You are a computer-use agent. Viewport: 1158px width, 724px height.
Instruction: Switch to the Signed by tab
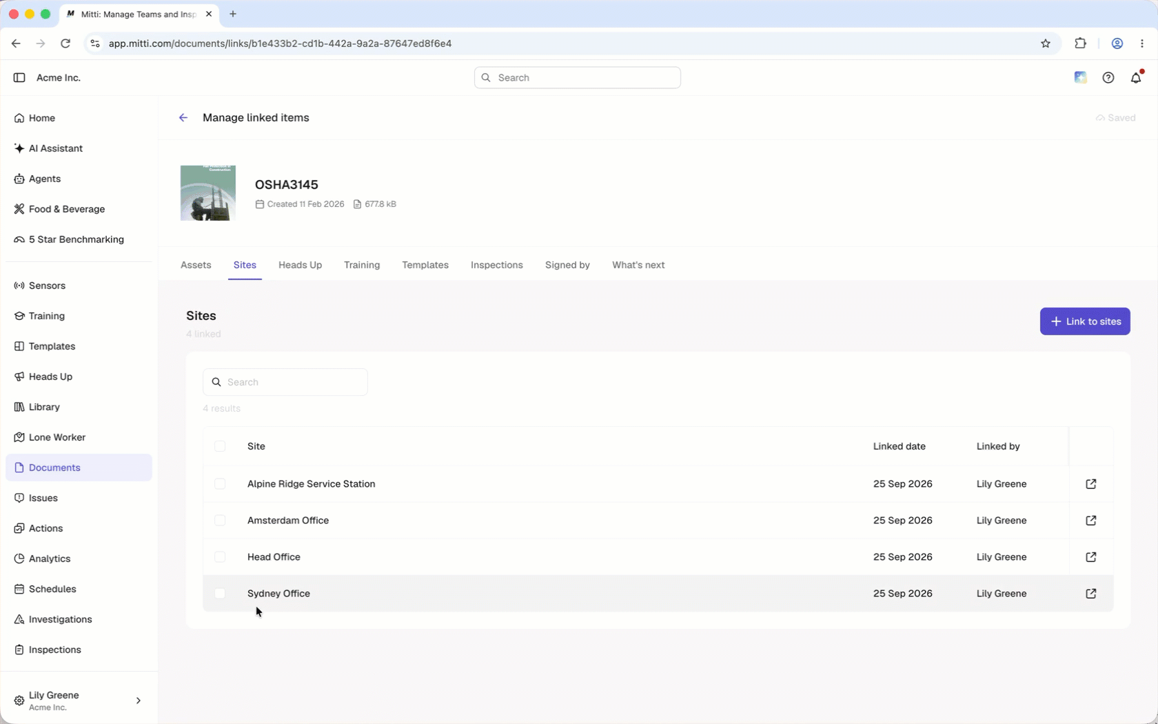pos(567,265)
